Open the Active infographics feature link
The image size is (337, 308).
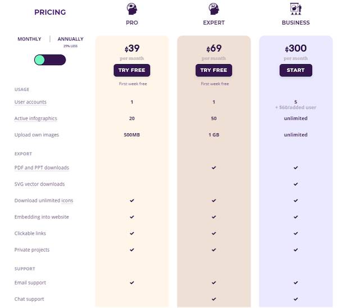coord(35,119)
